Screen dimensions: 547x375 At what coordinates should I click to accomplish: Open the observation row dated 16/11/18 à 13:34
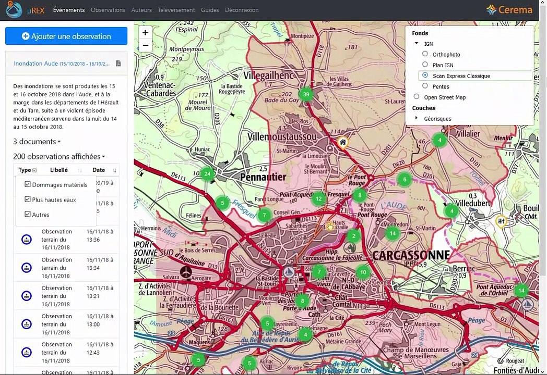66,267
